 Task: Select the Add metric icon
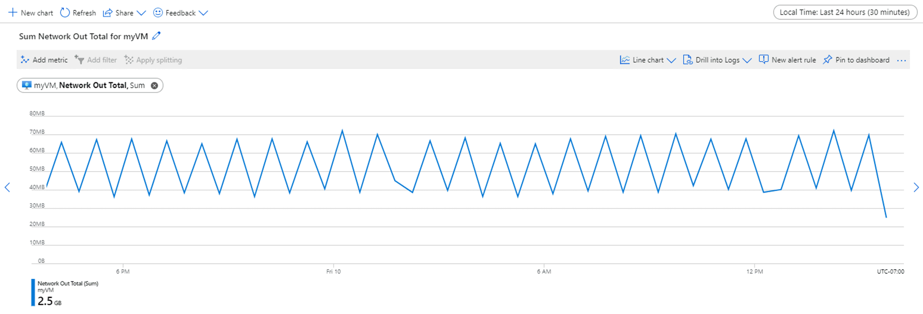click(24, 60)
